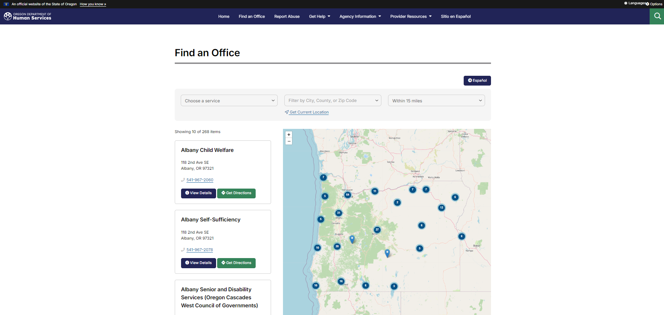Select the blue pin marker south of Bend

click(x=387, y=253)
